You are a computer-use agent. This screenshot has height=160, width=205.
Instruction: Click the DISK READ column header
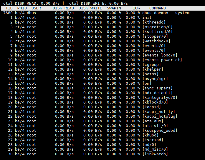63,8
